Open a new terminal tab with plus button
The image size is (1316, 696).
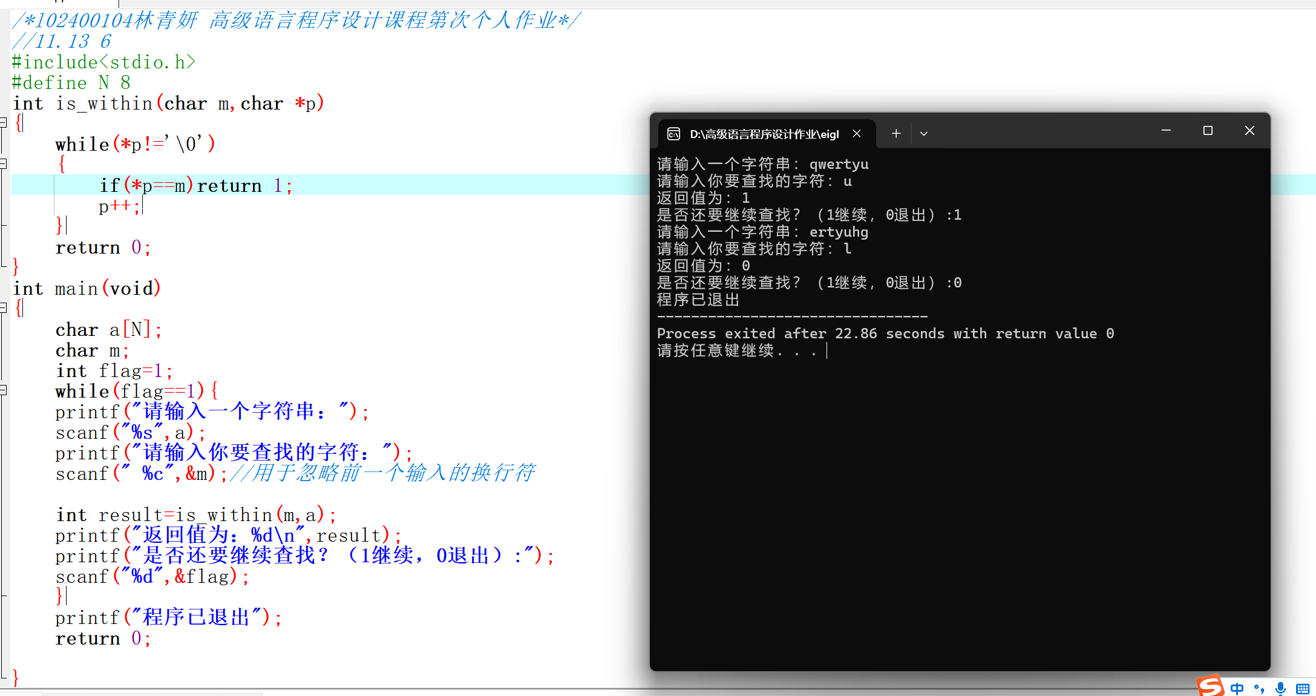point(896,134)
